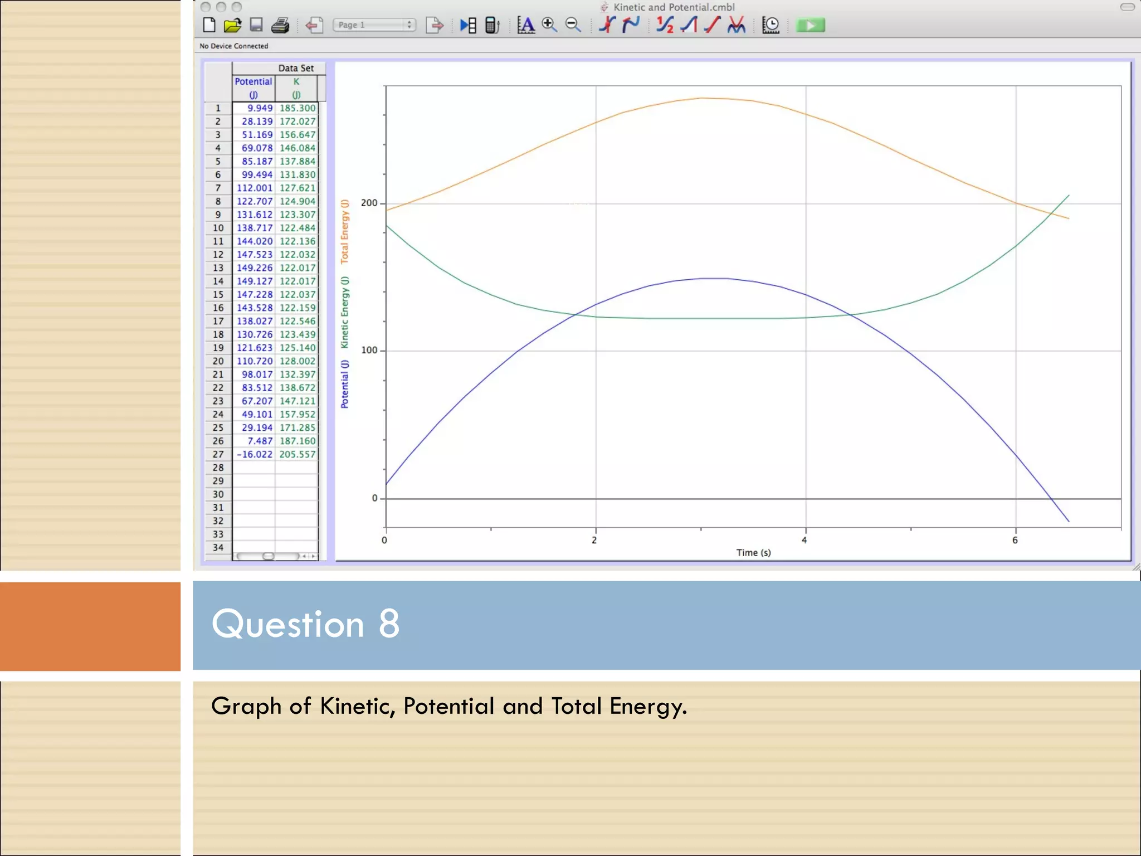Select kinetic cell 185.300 in row 1
The width and height of the screenshot is (1141, 856).
point(297,108)
